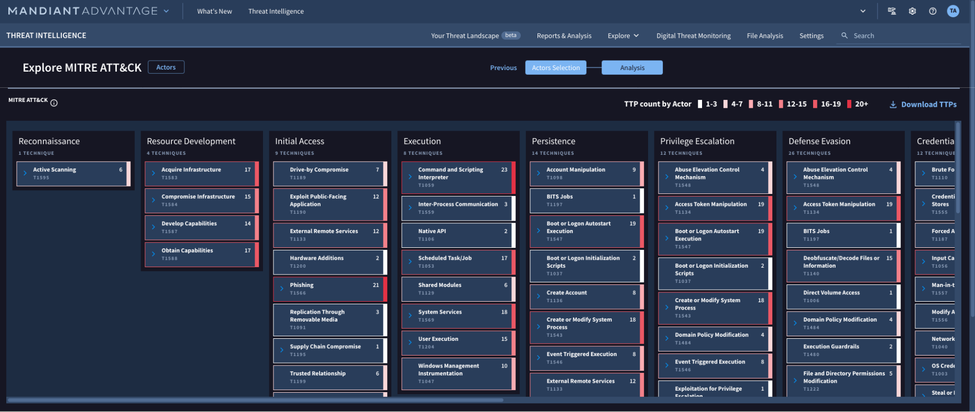Open the TA user avatar menu

[953, 11]
